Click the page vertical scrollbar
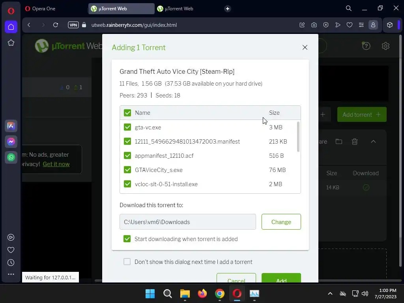 tap(400, 151)
